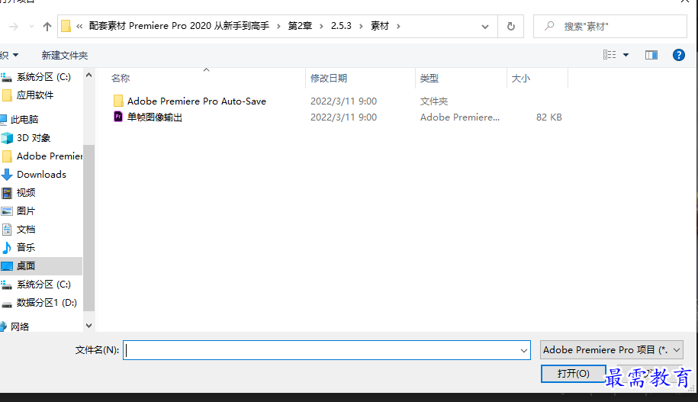698x402 pixels.
Task: Click the 3D 对象 cube icon
Action: click(7, 138)
